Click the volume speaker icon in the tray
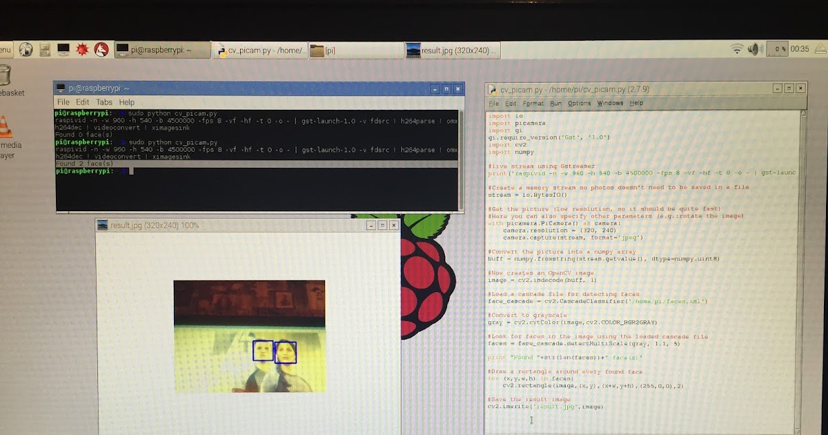Screen dimensions: 828x435 click(x=754, y=50)
